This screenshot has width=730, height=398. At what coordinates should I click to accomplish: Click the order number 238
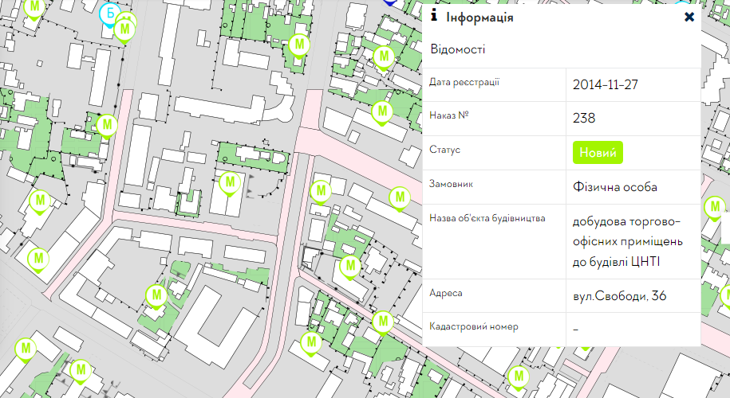[x=584, y=118]
